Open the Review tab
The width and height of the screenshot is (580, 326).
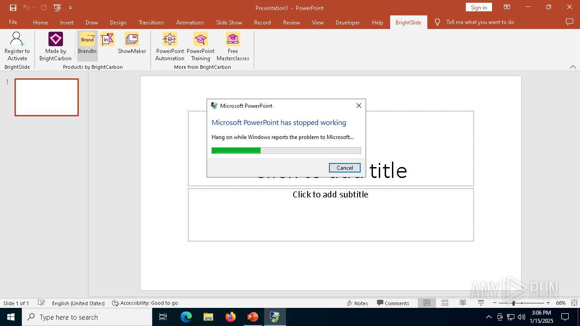click(x=291, y=22)
